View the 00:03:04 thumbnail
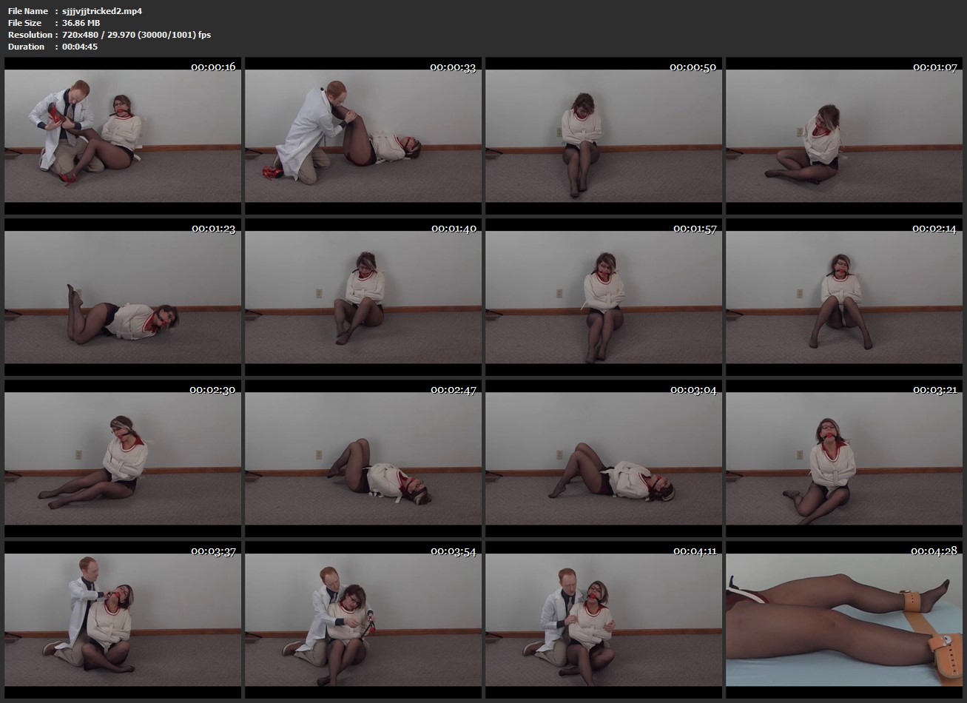 pos(604,458)
